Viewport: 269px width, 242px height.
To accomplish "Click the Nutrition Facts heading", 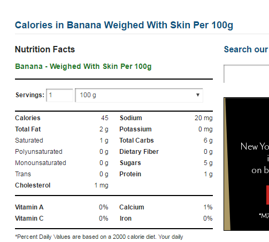I will pyautogui.click(x=45, y=49).
